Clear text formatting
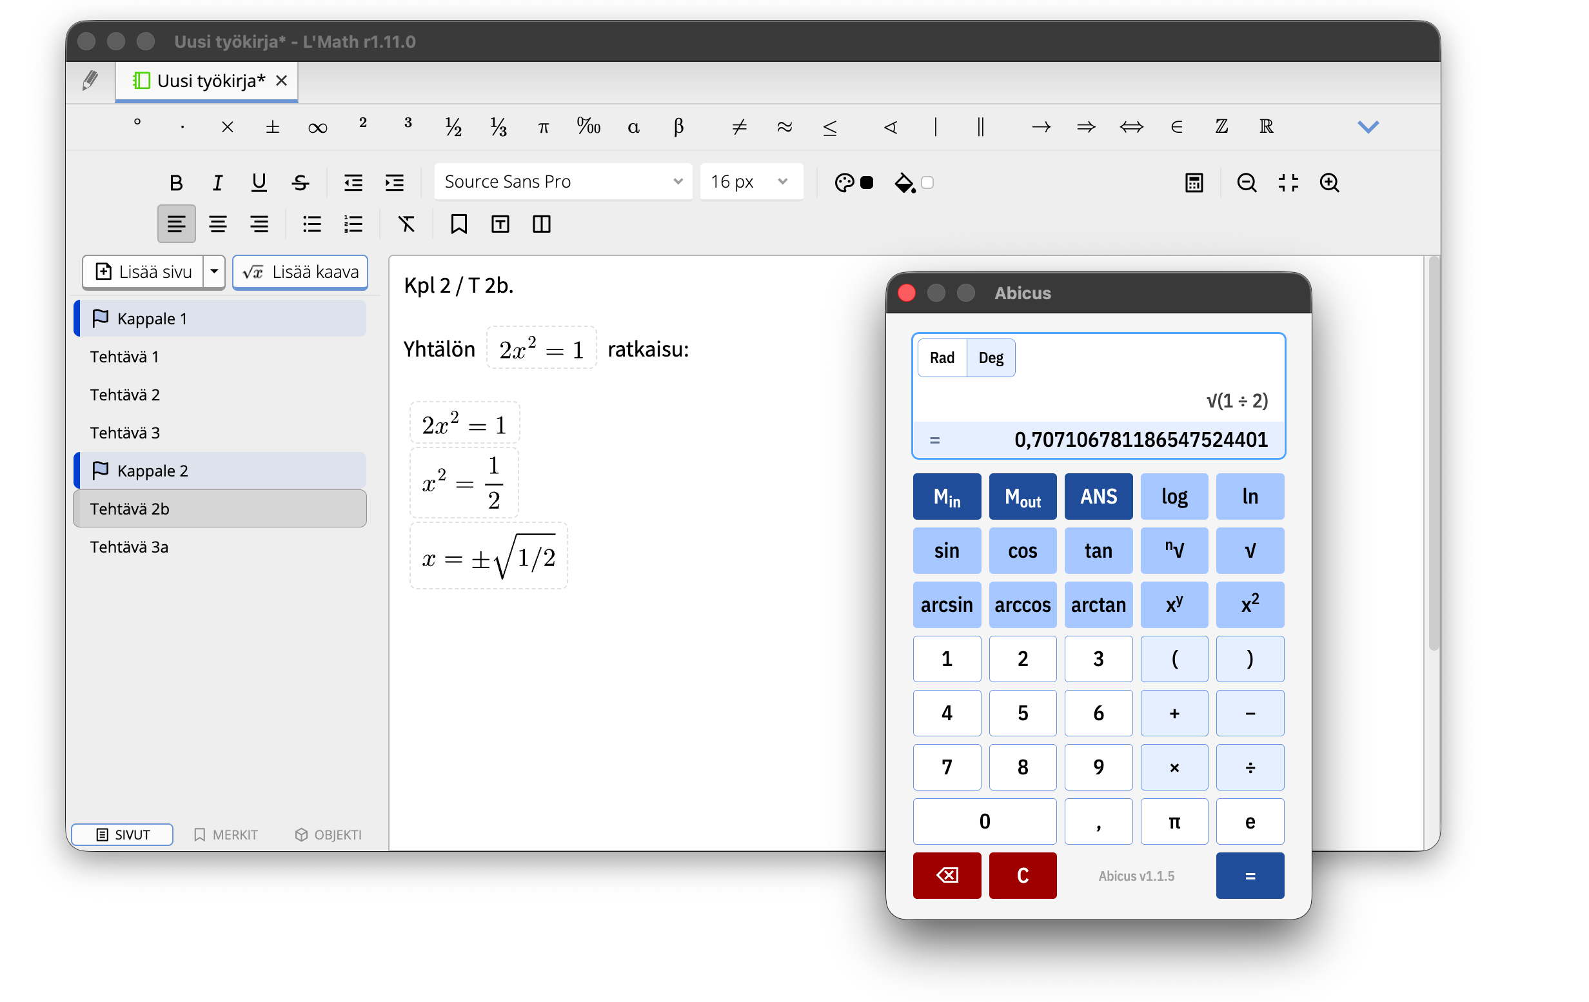The width and height of the screenshot is (1589, 1002). click(x=406, y=224)
